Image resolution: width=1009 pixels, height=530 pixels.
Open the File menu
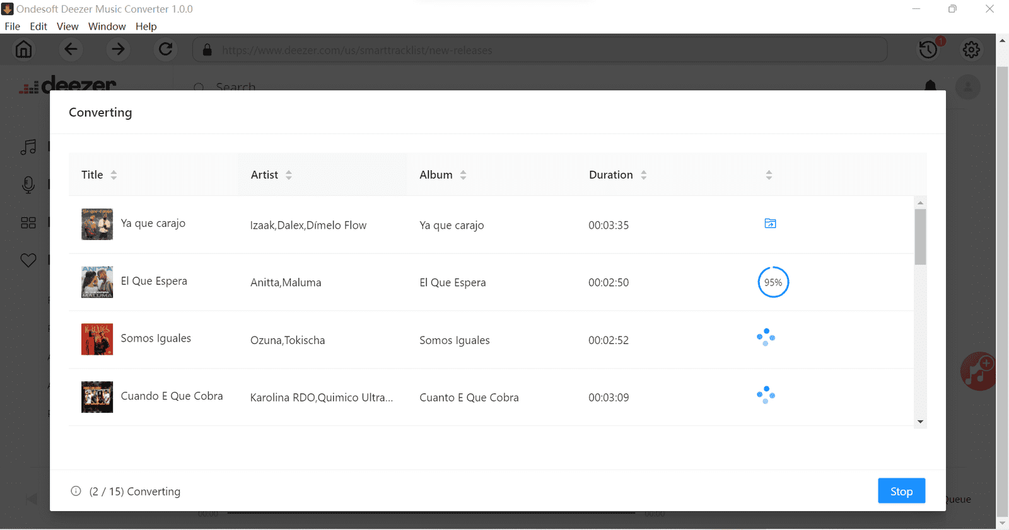coord(13,26)
